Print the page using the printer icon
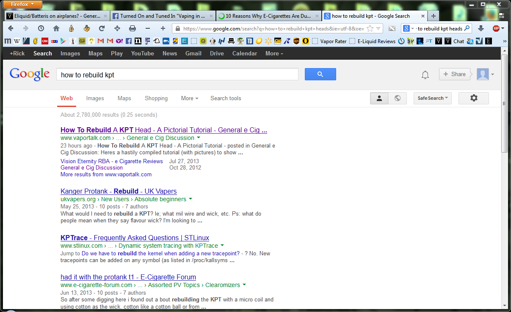511x312 pixels. click(132, 28)
